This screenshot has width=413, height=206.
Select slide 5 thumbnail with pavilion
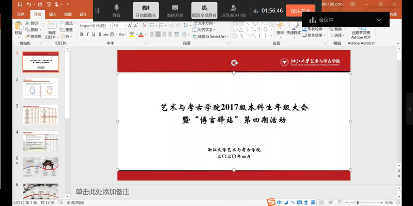40,167
